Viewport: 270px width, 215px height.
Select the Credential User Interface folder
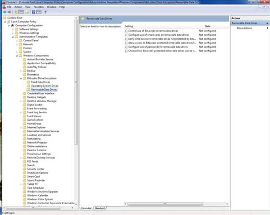[x=41, y=93]
